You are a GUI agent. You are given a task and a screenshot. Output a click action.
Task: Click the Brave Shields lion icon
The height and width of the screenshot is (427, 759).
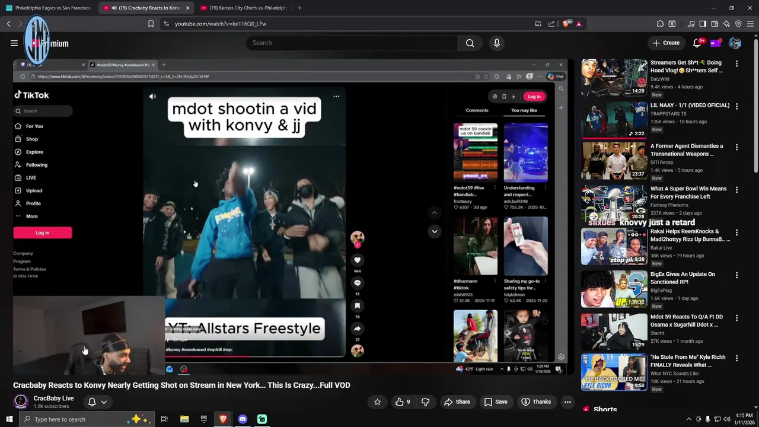point(566,24)
